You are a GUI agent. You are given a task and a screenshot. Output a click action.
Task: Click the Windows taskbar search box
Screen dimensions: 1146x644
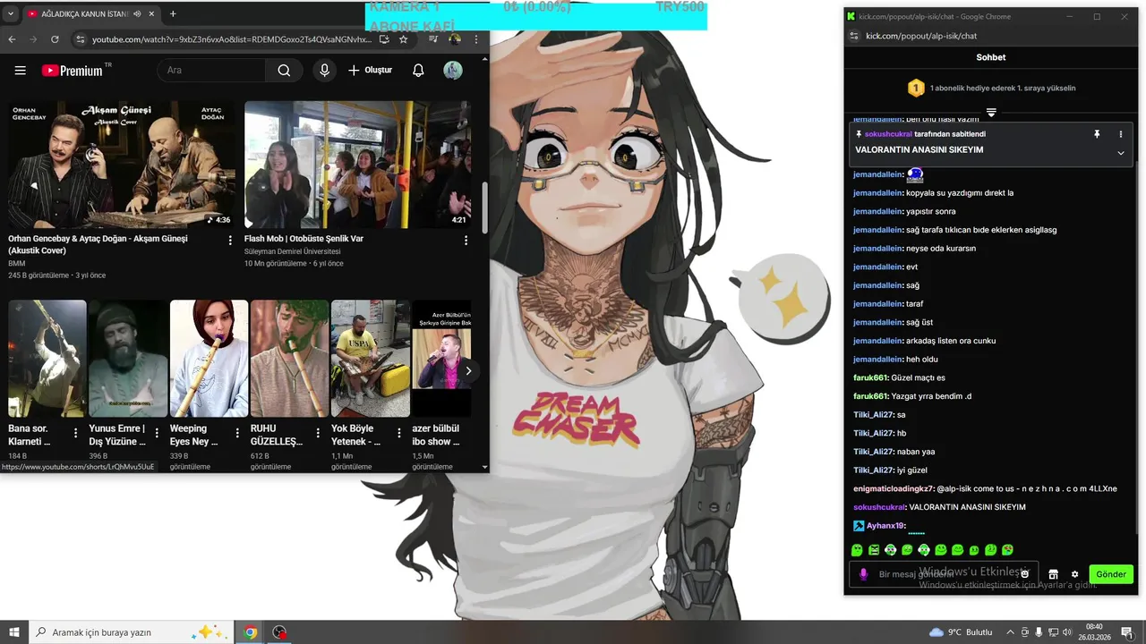131,632
